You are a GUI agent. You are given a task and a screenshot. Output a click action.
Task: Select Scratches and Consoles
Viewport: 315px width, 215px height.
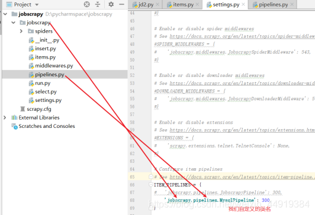[x=47, y=126]
